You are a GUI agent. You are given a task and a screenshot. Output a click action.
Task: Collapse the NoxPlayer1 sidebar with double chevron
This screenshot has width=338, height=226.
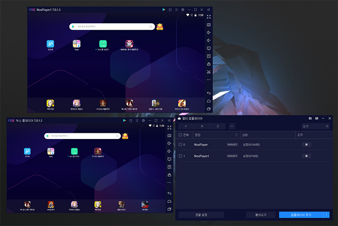tap(209, 10)
